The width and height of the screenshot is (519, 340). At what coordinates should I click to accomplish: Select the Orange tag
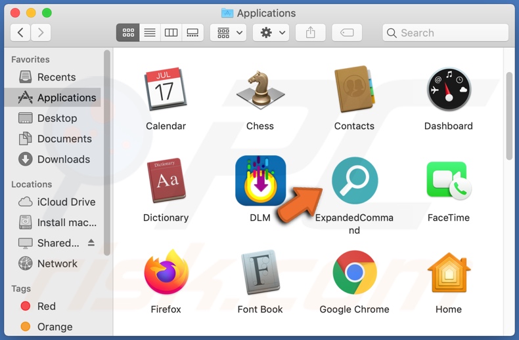(x=53, y=326)
